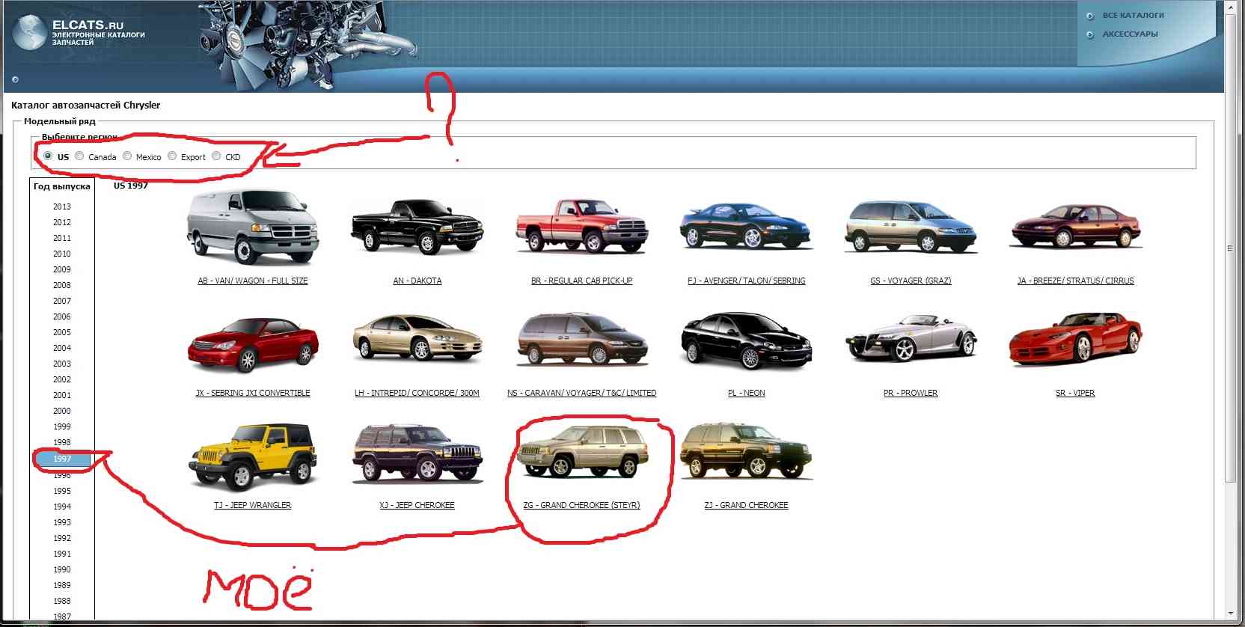The image size is (1245, 627).
Task: Select the Mexico region radio button
Action: click(127, 156)
